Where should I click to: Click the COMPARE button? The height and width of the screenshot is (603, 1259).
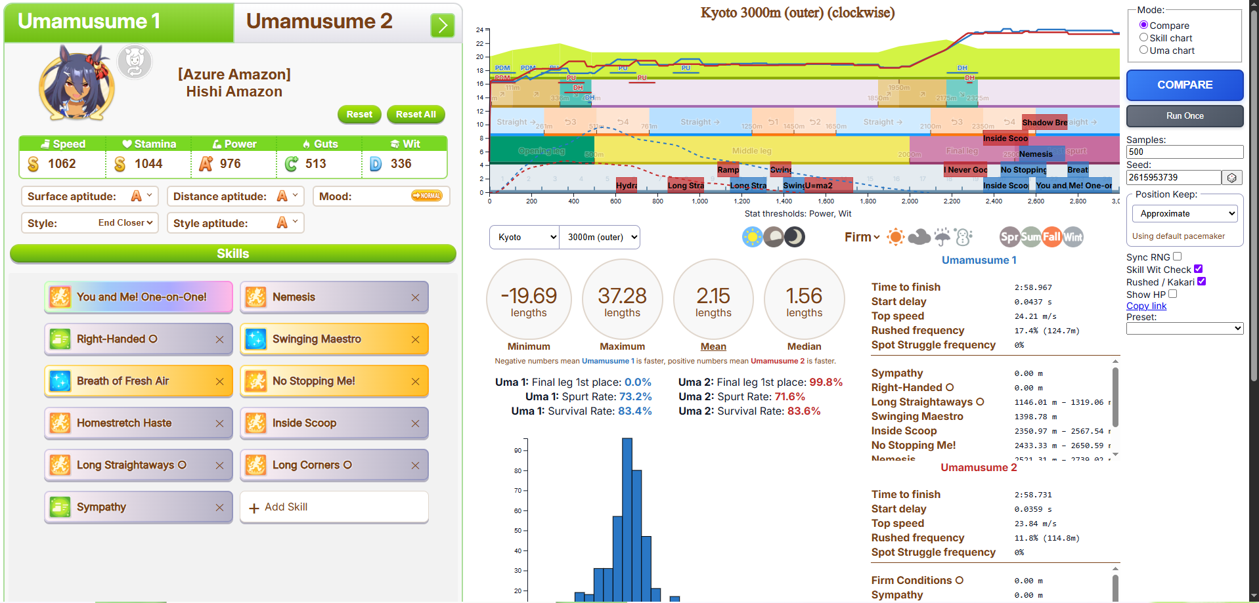(1185, 85)
